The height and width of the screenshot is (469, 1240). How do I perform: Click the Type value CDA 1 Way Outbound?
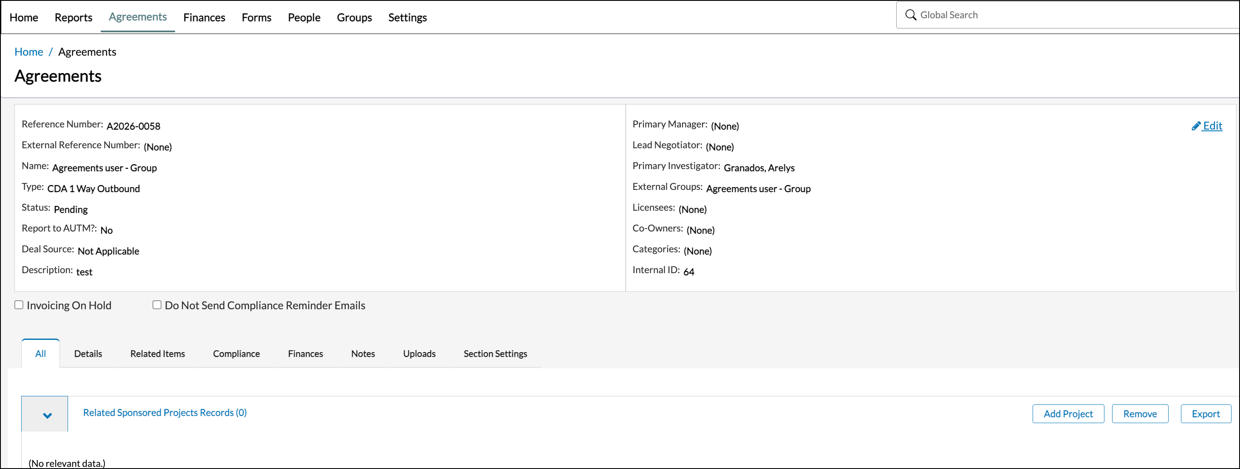click(93, 189)
